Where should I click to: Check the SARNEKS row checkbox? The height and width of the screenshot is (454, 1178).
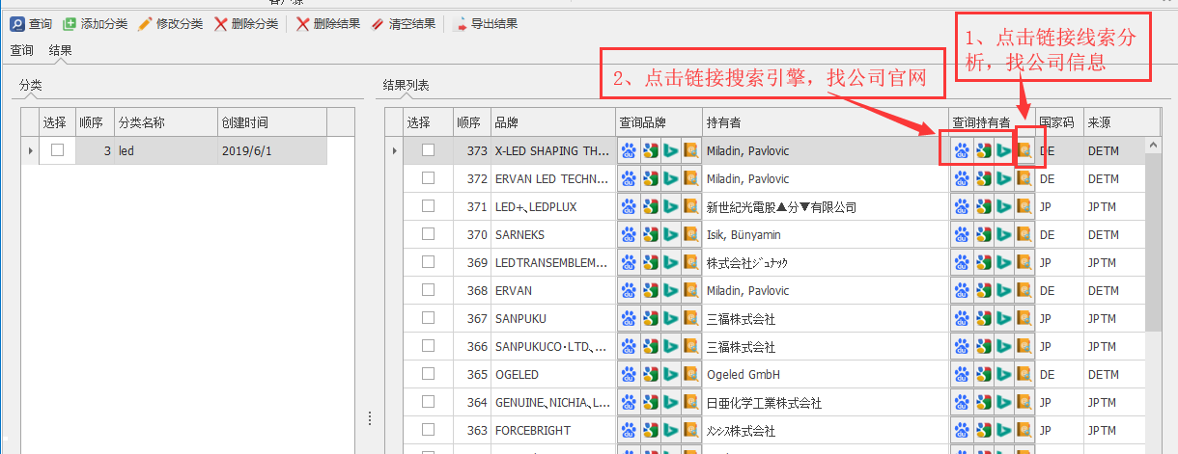[x=429, y=234]
